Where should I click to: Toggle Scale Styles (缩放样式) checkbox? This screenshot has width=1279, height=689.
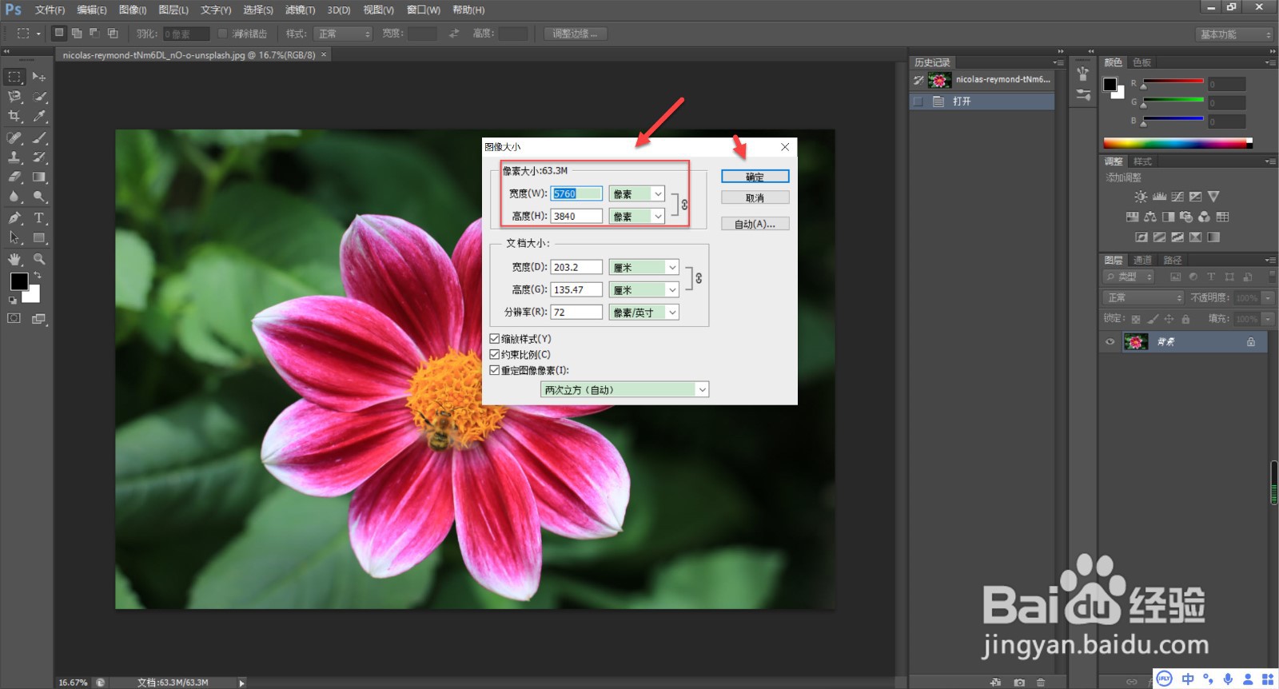pos(494,339)
